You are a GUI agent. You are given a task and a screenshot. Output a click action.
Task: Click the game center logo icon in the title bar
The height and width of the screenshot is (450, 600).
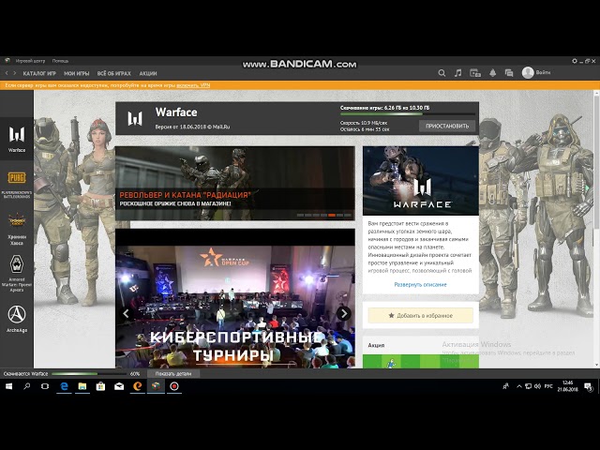pos(7,60)
